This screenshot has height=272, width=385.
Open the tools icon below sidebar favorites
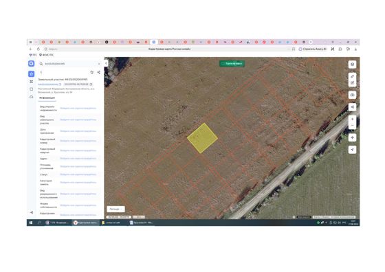[x=31, y=82]
